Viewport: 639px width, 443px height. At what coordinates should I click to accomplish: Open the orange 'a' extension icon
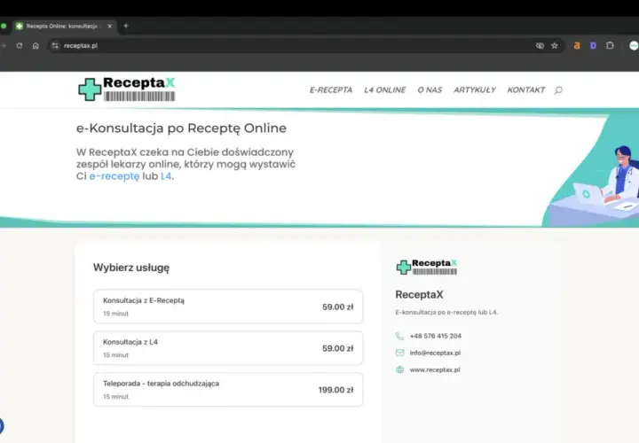(577, 45)
